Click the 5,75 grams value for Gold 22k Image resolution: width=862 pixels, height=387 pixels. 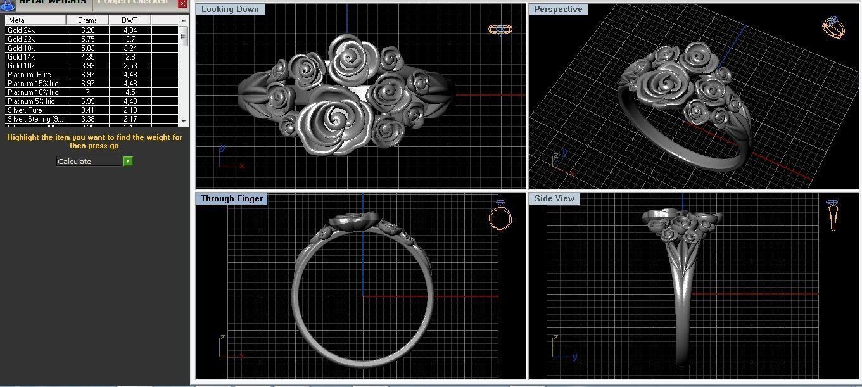[x=88, y=39]
